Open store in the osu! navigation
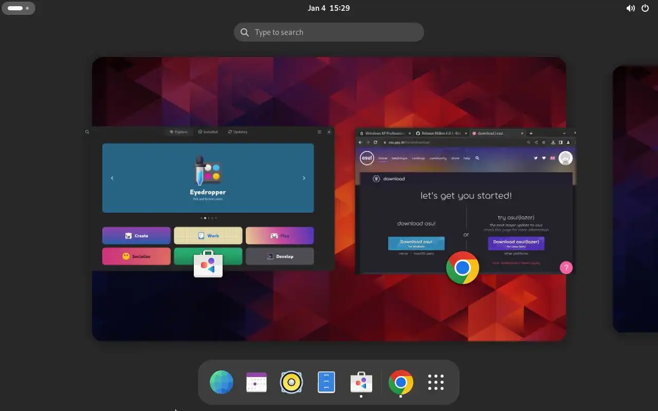 pos(455,158)
